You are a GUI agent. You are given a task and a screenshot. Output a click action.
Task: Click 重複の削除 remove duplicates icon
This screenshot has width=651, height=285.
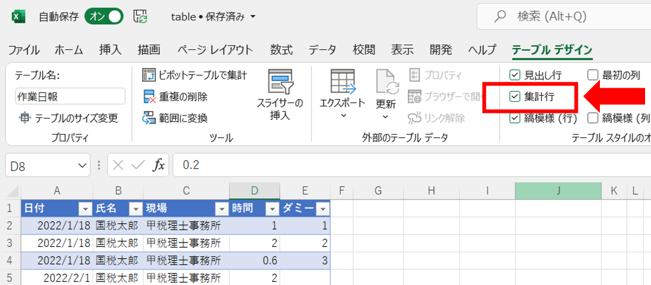(149, 97)
